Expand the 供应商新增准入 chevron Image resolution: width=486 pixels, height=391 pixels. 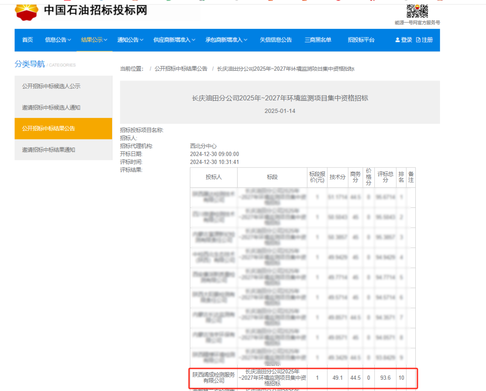(193, 40)
